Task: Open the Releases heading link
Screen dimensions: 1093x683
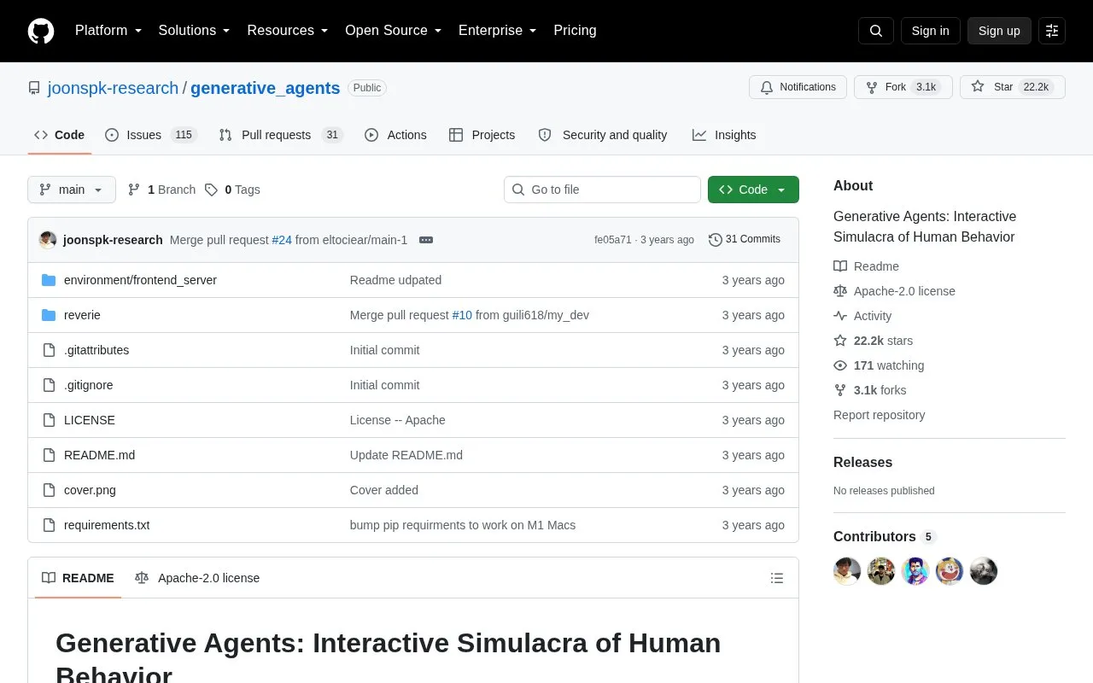Action: [862, 462]
